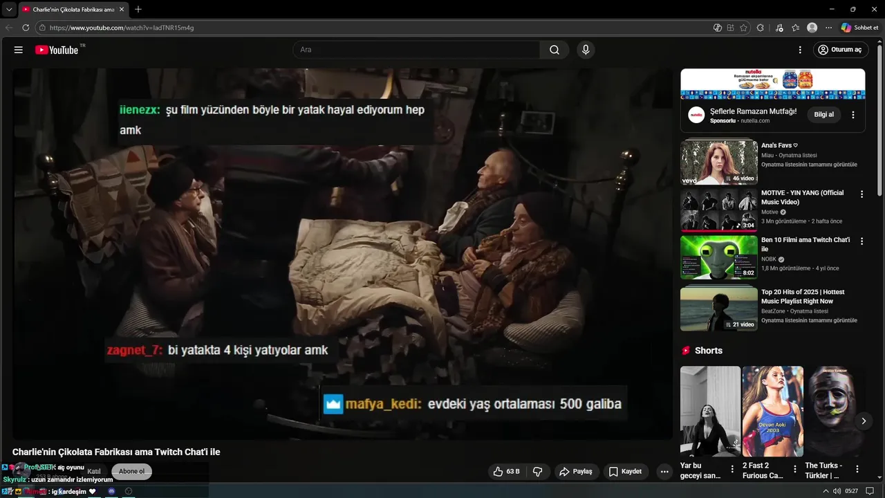The width and height of the screenshot is (885, 498).
Task: Open options for MOTIVE - YIN YANG video
Action: 861,194
